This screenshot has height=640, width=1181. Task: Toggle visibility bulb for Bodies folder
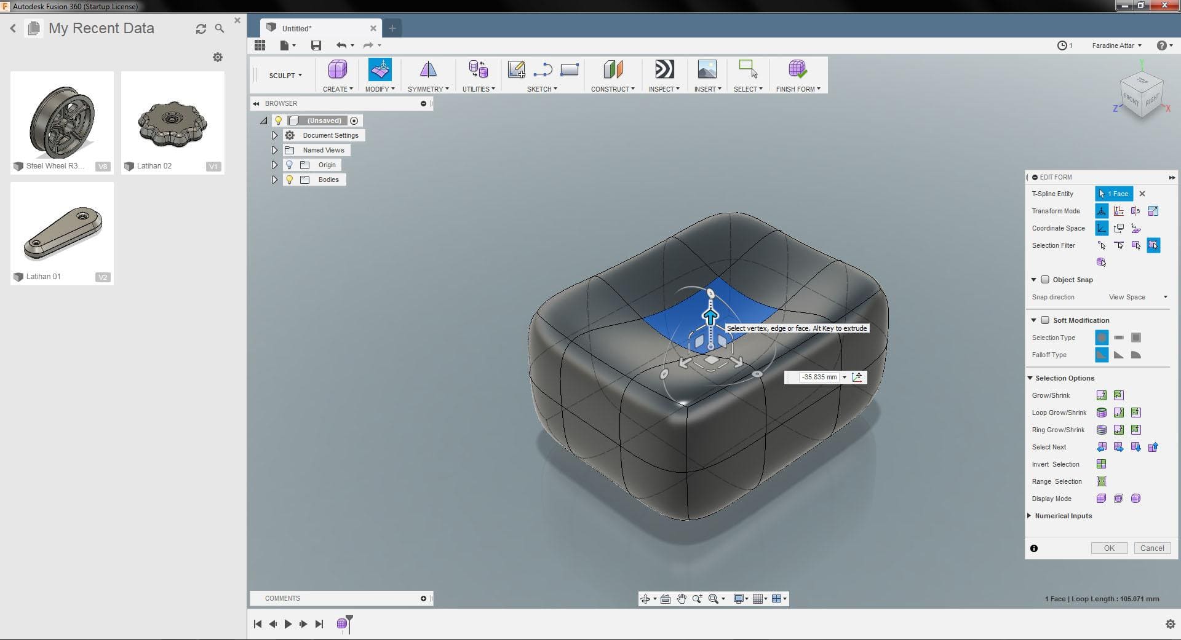click(289, 180)
